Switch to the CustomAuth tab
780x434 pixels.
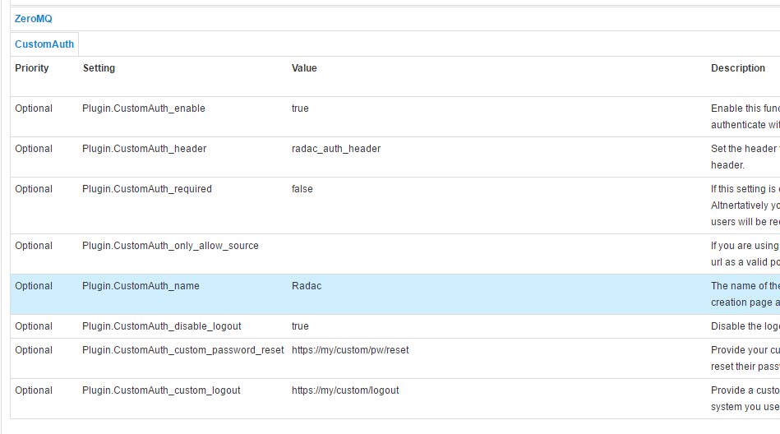click(44, 44)
